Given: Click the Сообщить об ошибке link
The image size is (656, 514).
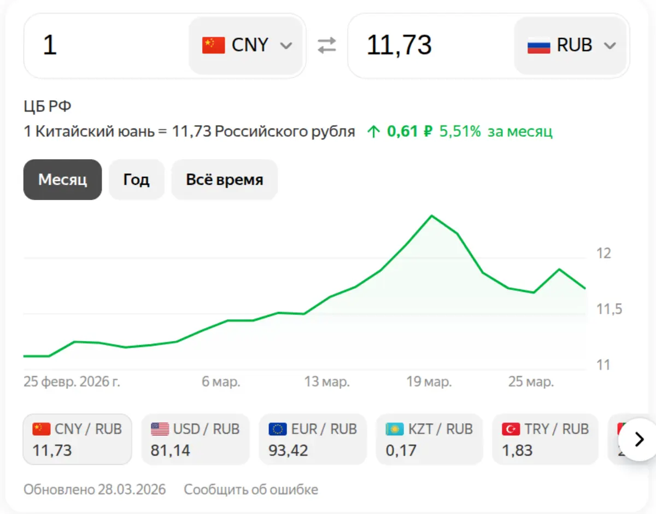Looking at the screenshot, I should coord(250,489).
